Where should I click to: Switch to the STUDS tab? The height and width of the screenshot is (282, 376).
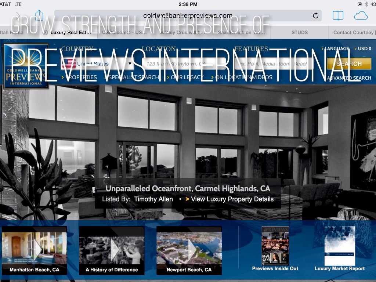click(x=299, y=32)
